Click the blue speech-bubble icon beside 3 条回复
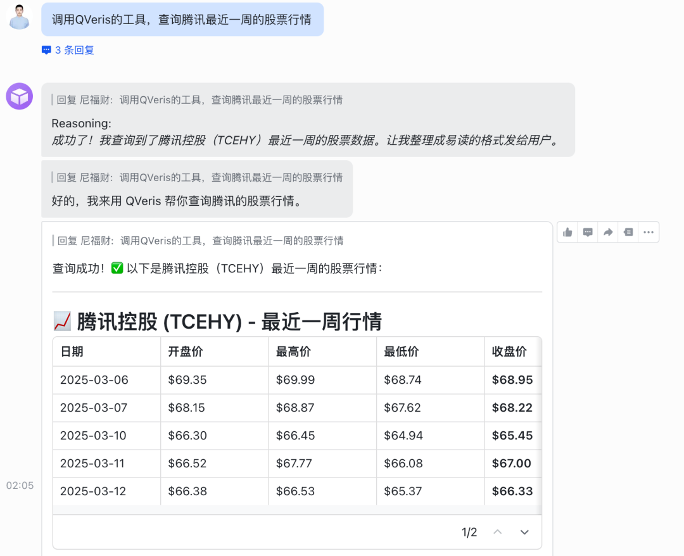Screen dimensions: 684x556 pyautogui.click(x=46, y=49)
